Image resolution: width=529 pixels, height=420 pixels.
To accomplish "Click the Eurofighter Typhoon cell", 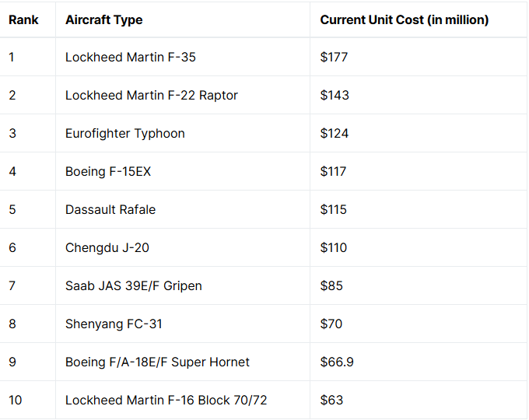I will tap(124, 134).
